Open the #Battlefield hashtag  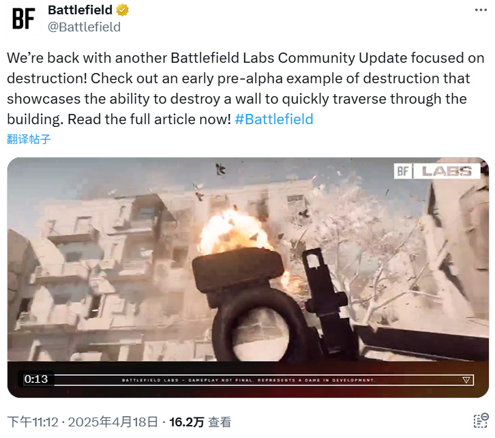[274, 119]
